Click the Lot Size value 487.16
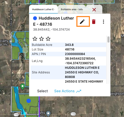This screenshot has width=124, height=117. (x=70, y=49)
